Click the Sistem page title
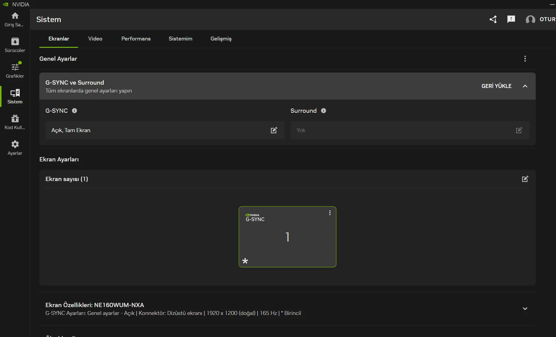The width and height of the screenshot is (556, 337). [x=49, y=19]
